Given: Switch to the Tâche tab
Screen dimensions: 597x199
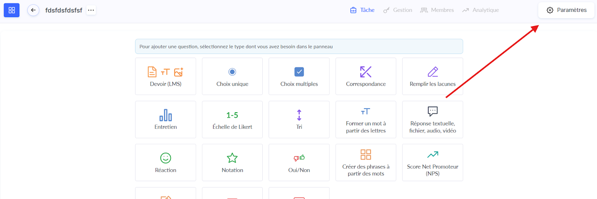Looking at the screenshot, I should pyautogui.click(x=362, y=10).
